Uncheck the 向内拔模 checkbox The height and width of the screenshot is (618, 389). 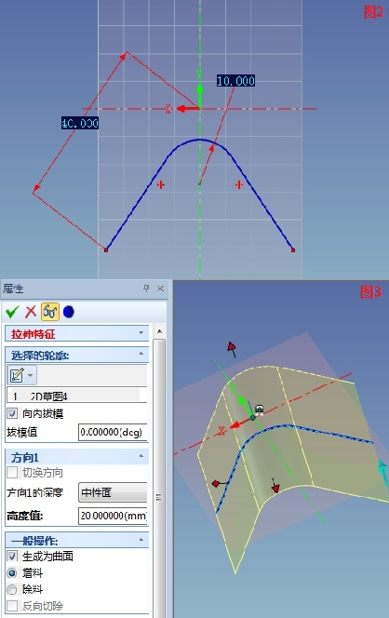pyautogui.click(x=12, y=413)
